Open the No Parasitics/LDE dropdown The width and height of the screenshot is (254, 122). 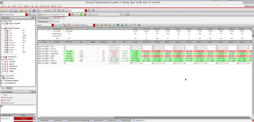coord(26,15)
